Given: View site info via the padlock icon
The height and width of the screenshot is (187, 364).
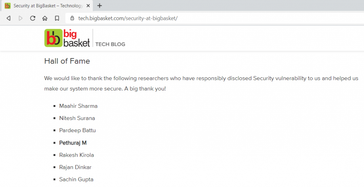Looking at the screenshot, I should (x=72, y=18).
